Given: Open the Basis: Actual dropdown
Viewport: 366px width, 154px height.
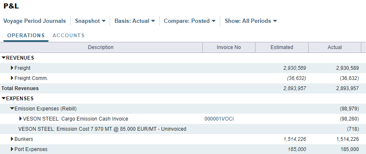Looking at the screenshot, I should (x=135, y=21).
